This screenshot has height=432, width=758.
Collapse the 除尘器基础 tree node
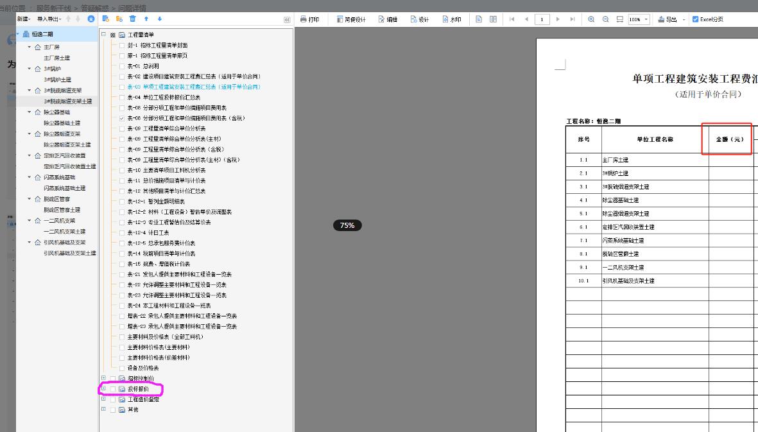29,112
